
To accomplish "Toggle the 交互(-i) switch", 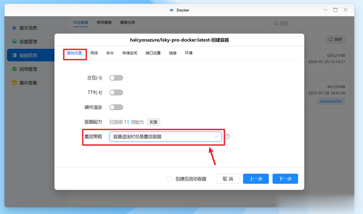I will click(x=116, y=78).
